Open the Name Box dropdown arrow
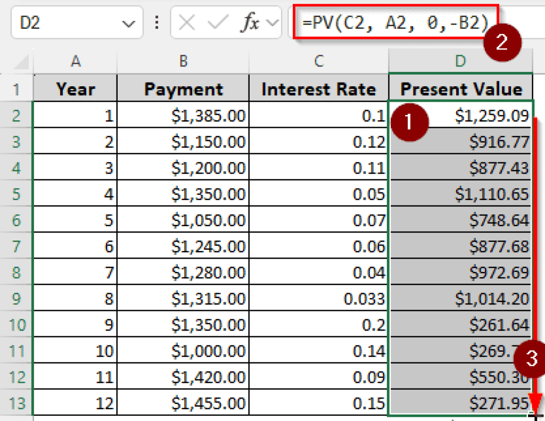The height and width of the screenshot is (421, 545). pos(128,23)
